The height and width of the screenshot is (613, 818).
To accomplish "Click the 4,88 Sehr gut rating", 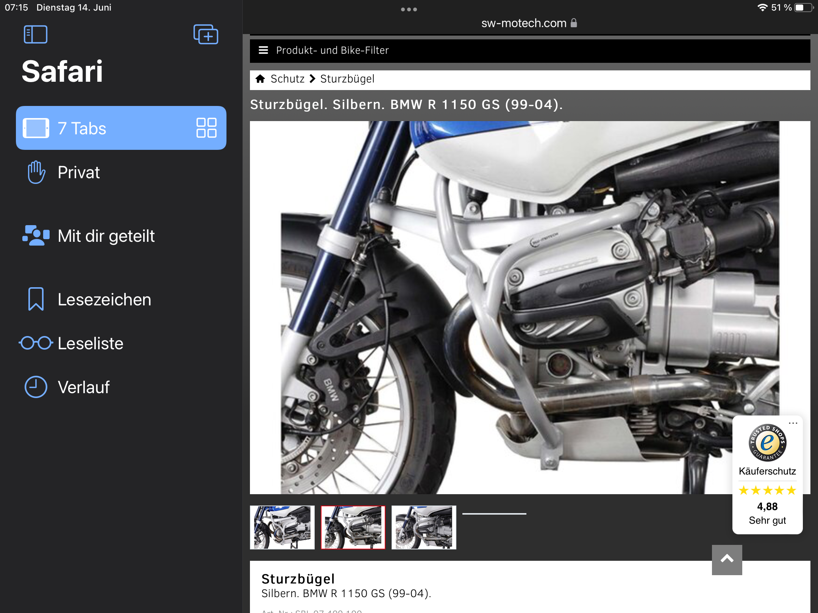I will [x=768, y=513].
